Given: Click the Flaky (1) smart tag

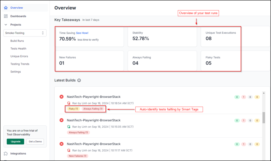Looking at the screenshot, I should point(73,109).
